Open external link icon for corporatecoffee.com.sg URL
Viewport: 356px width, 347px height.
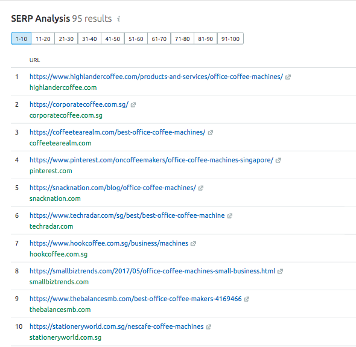tap(133, 104)
